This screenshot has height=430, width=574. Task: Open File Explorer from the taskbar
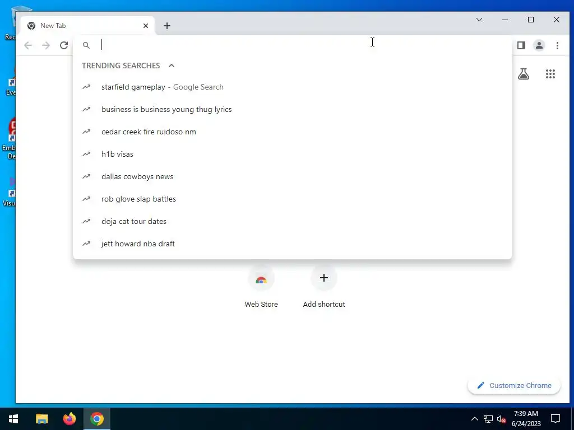41,419
